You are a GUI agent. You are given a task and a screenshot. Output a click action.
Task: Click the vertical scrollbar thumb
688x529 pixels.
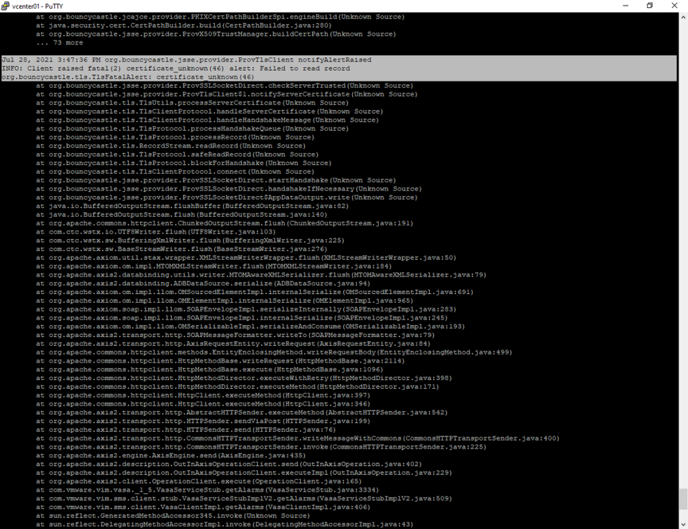click(683, 499)
